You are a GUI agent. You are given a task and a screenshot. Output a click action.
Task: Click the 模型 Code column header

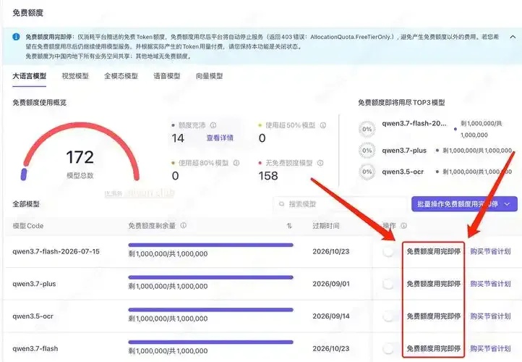28,226
